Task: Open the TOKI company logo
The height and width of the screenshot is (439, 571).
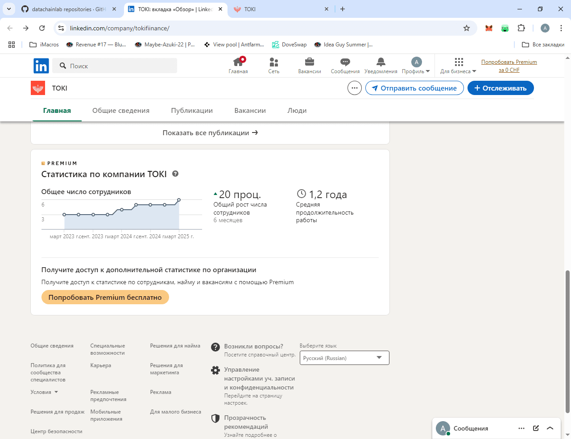Action: (x=38, y=88)
